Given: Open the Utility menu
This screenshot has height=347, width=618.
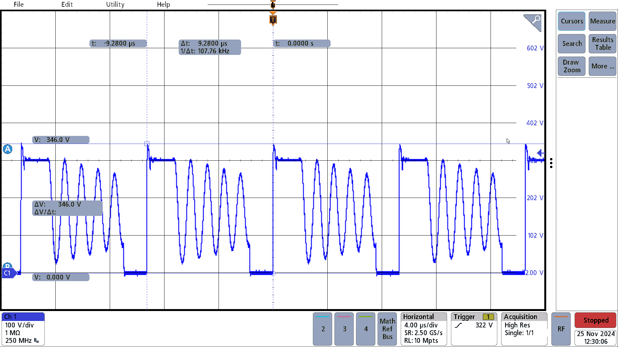Looking at the screenshot, I should click(x=115, y=4).
